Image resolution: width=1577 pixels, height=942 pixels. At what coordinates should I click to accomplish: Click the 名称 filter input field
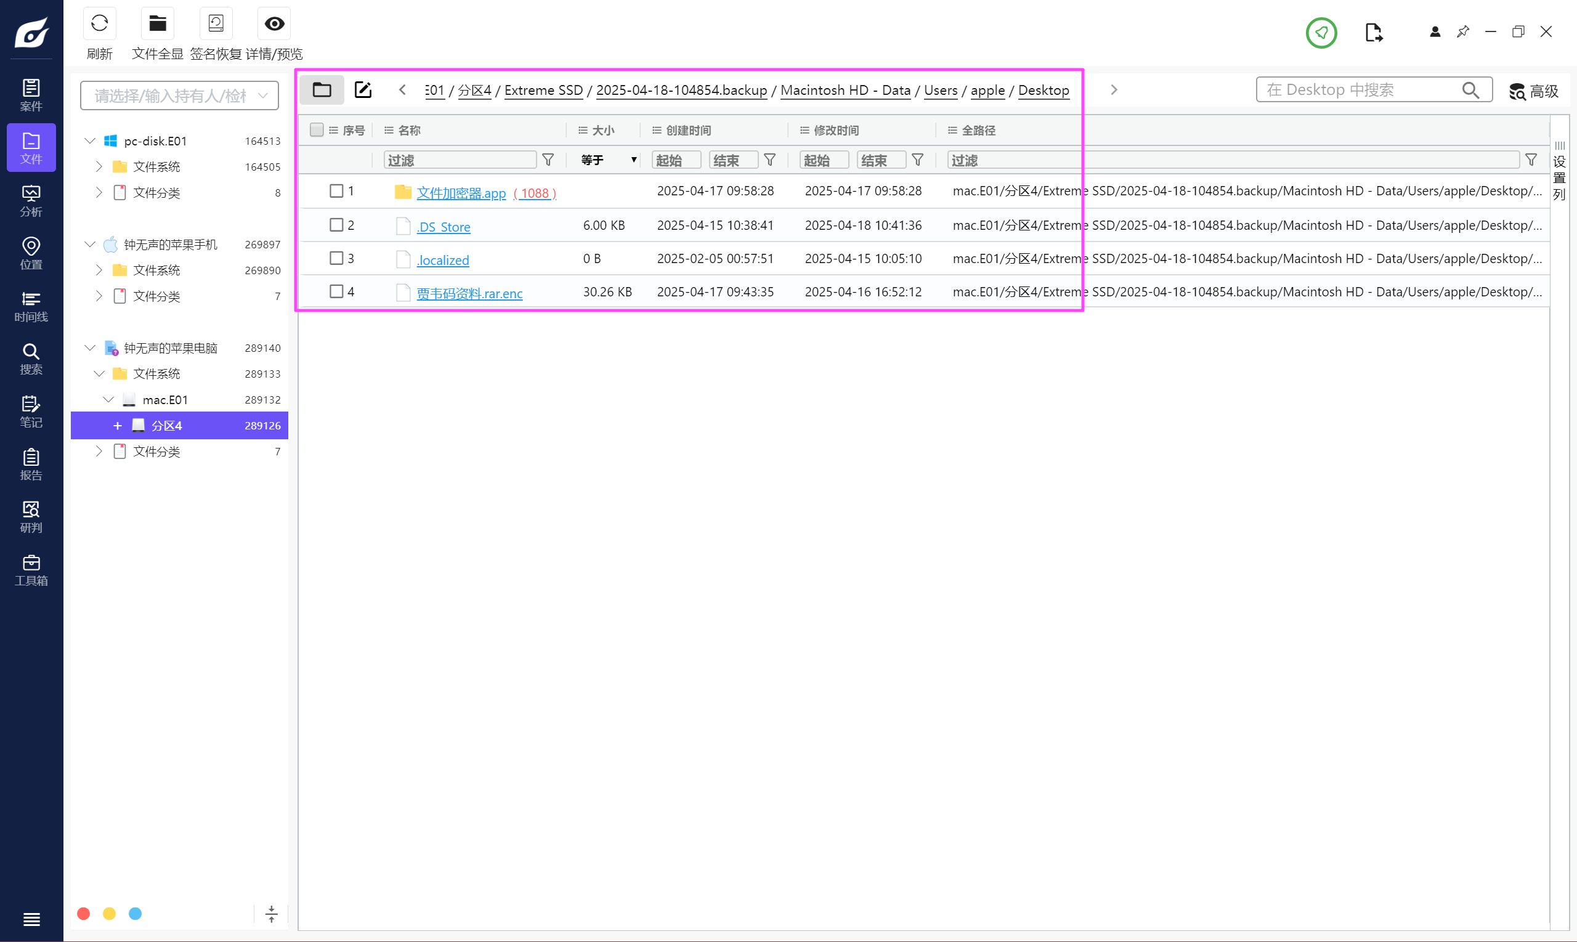460,160
